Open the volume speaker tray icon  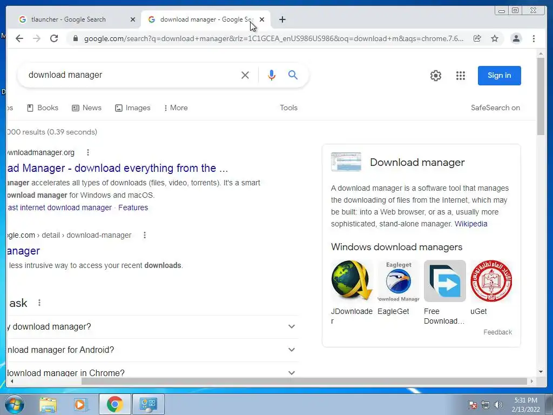point(498,405)
